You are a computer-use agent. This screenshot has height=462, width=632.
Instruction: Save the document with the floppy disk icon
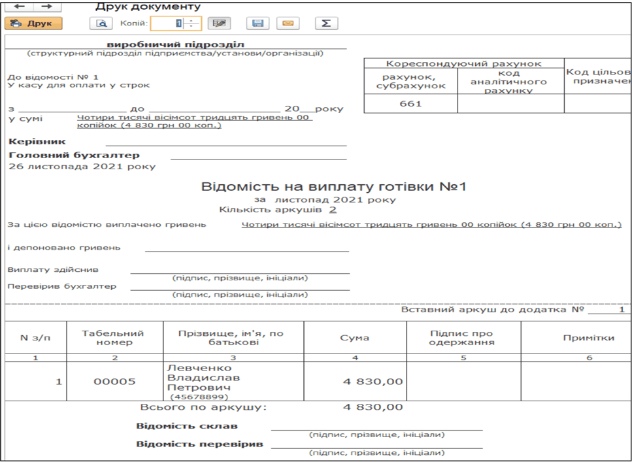[258, 24]
